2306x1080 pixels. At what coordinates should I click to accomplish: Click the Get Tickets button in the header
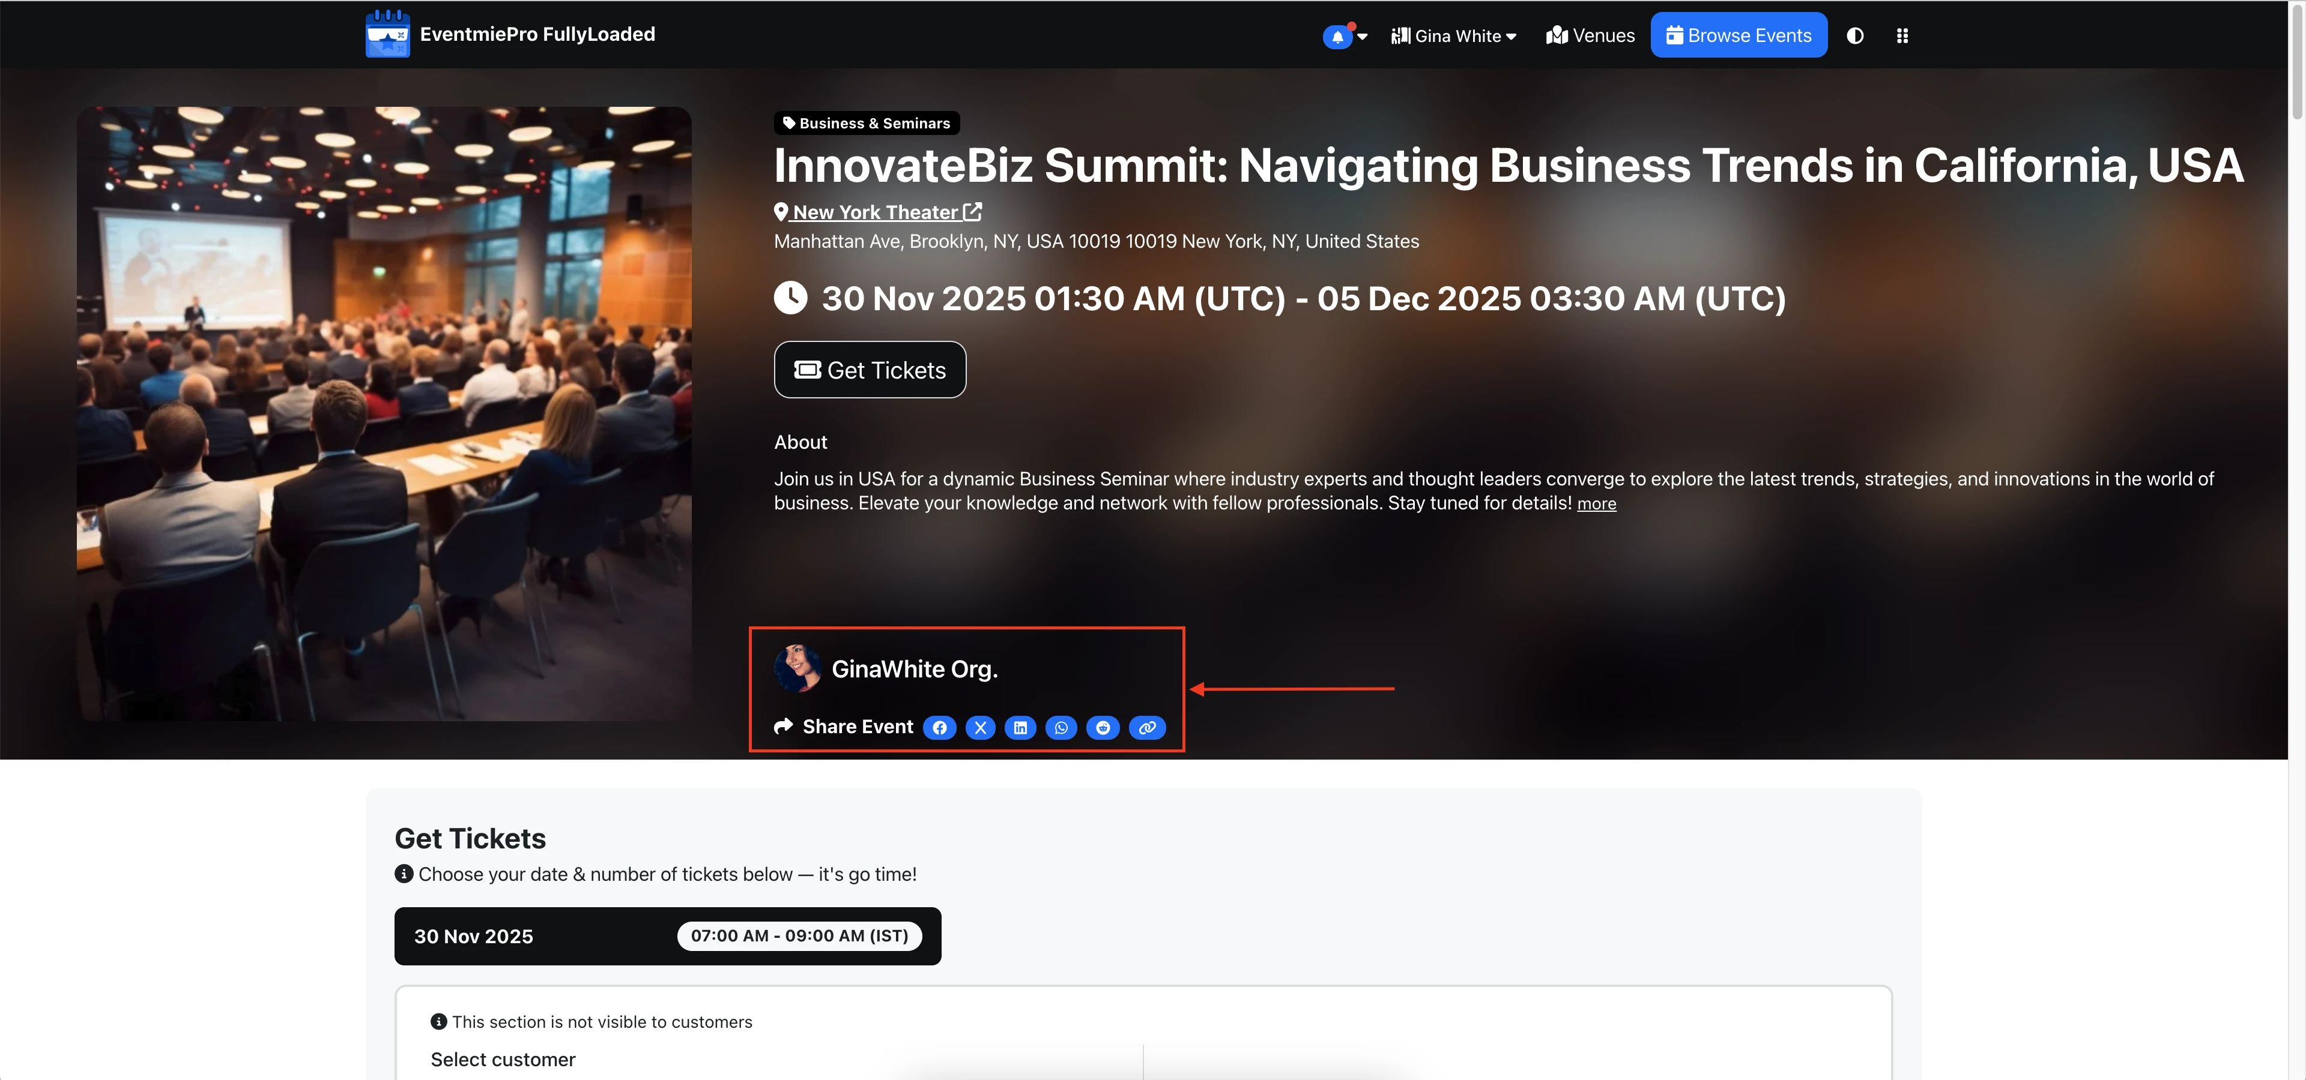[869, 369]
